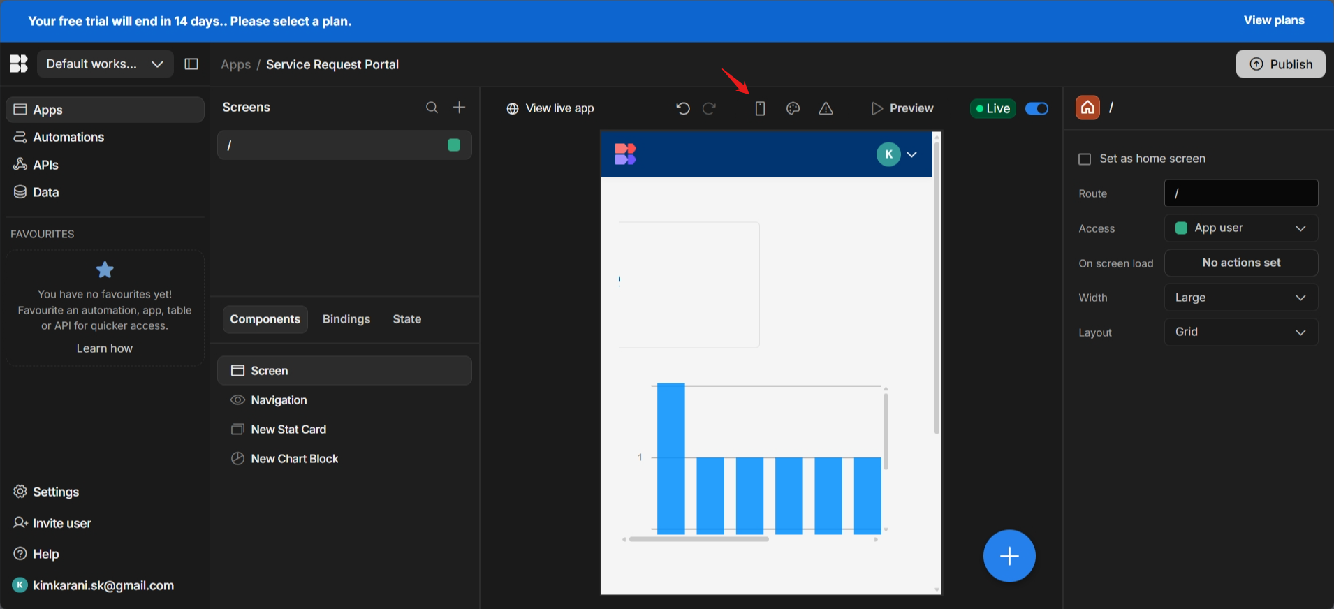
Task: Click the globe icon for View live app
Action: click(x=513, y=108)
